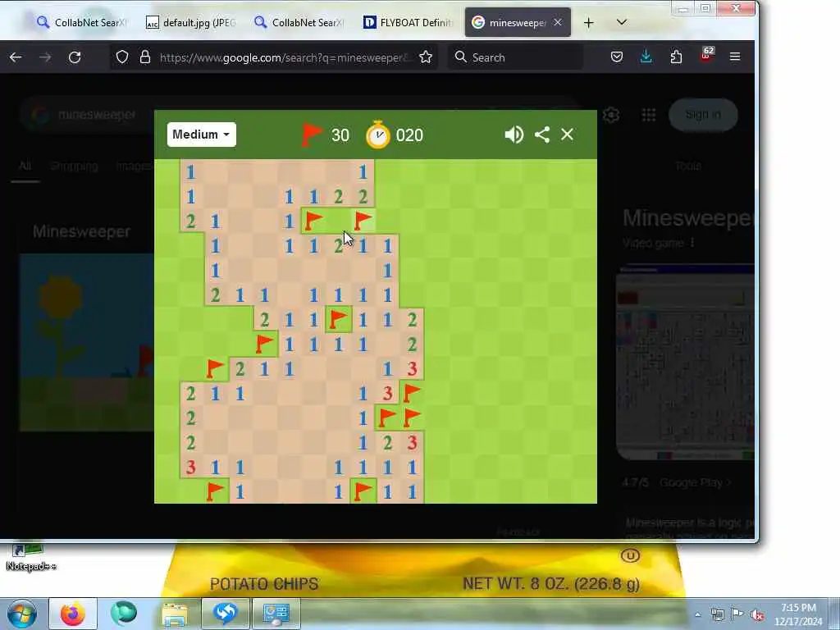
Task: Click the flag on the board's bottom row left
Action: click(x=215, y=491)
